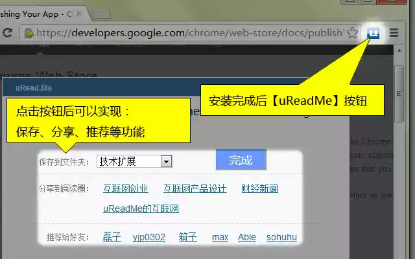Click the 完成 button
415x259 pixels.
tap(241, 160)
